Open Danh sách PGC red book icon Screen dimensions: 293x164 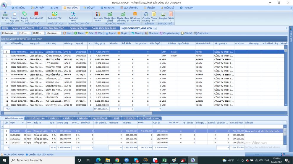(36, 14)
